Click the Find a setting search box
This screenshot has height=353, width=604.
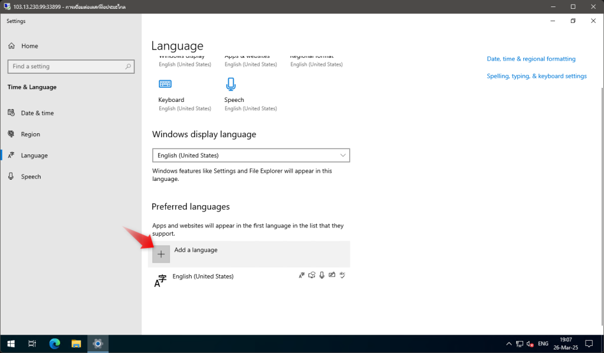[x=71, y=67]
